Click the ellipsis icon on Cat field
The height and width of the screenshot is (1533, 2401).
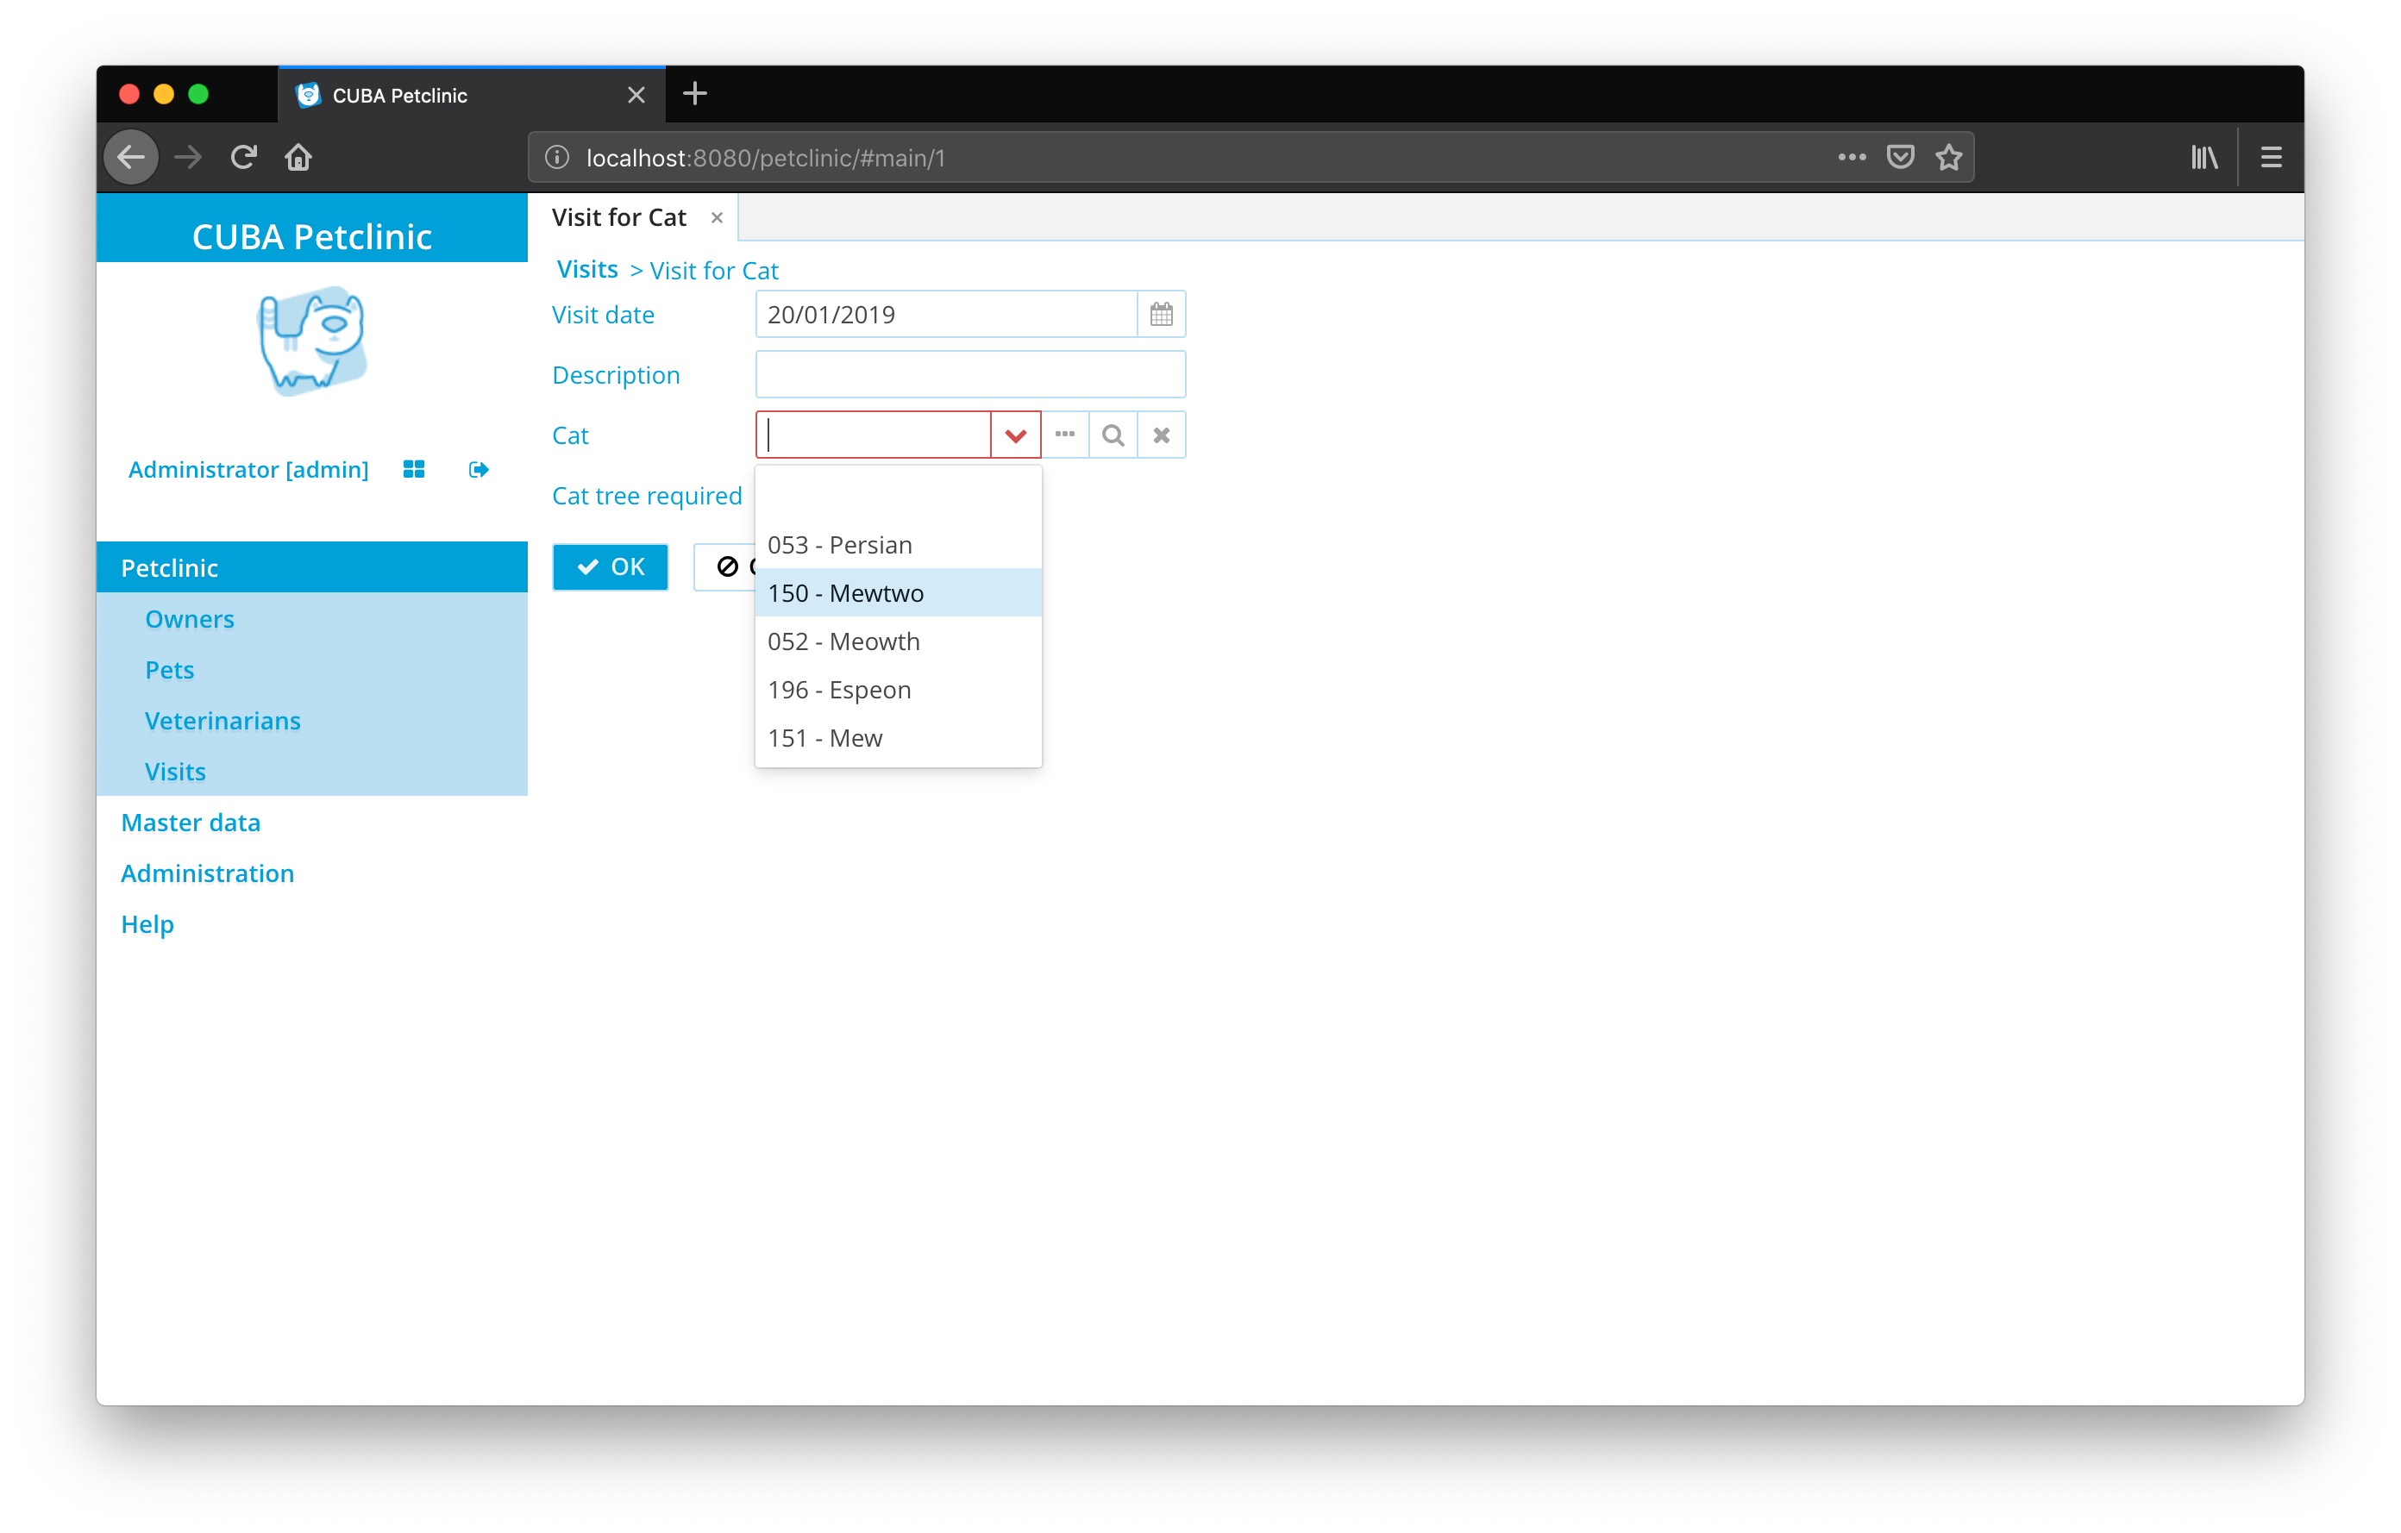1064,434
